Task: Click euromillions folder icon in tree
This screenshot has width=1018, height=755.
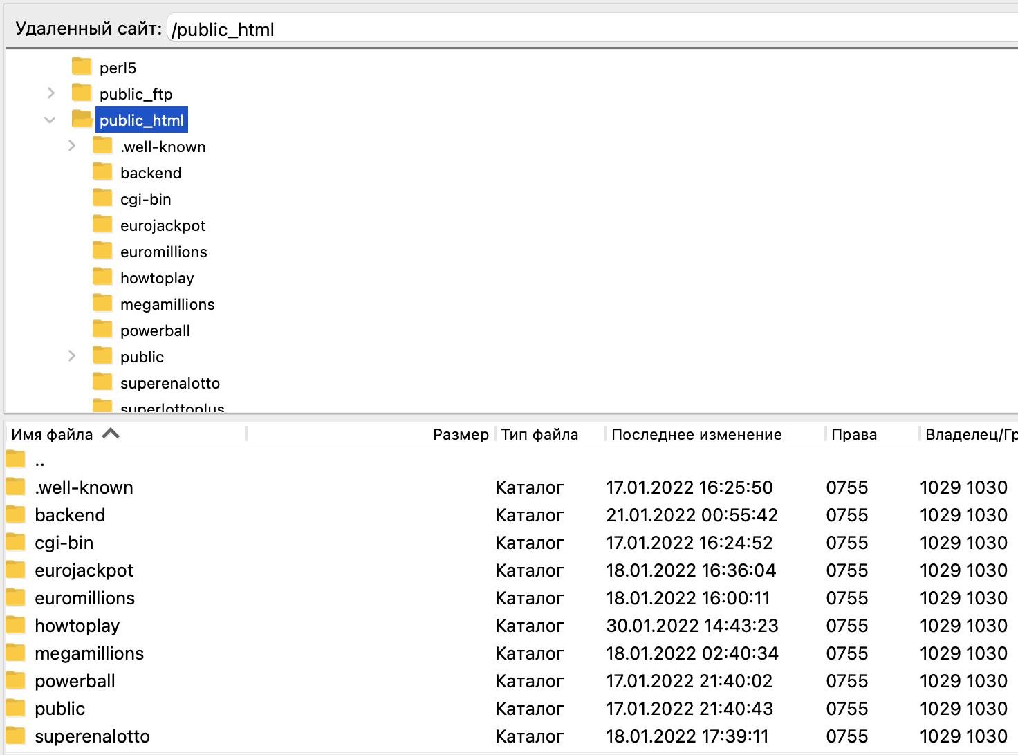Action: [x=102, y=250]
